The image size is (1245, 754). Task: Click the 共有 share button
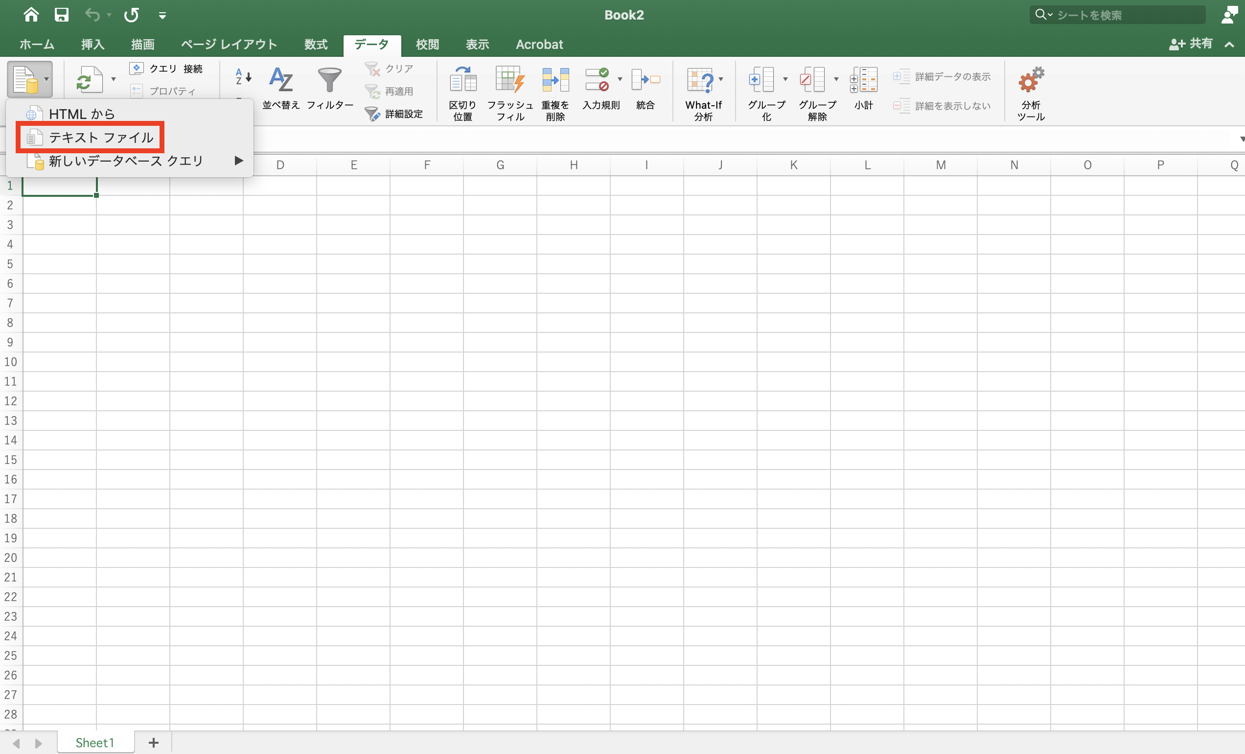pyautogui.click(x=1190, y=44)
